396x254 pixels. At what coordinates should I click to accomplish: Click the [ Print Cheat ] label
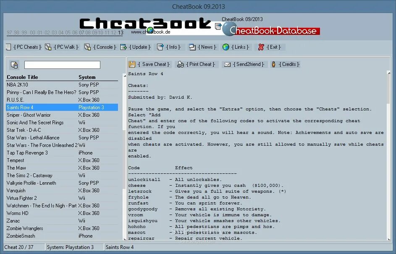[201, 64]
